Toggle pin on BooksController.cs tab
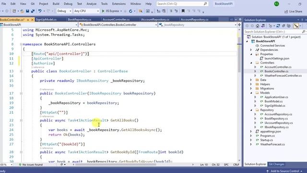Image resolution: width=307 pixels, height=173 pixels. pyautogui.click(x=28, y=20)
